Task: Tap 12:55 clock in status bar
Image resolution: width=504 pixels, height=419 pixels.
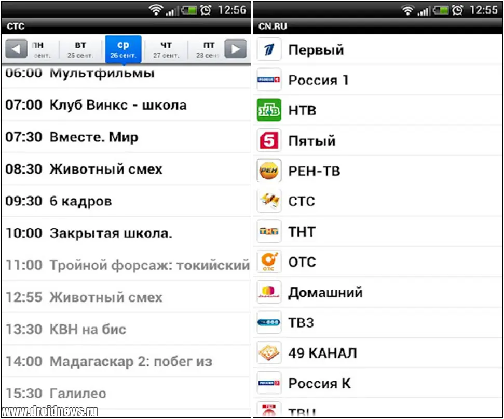Action: pyautogui.click(x=483, y=10)
